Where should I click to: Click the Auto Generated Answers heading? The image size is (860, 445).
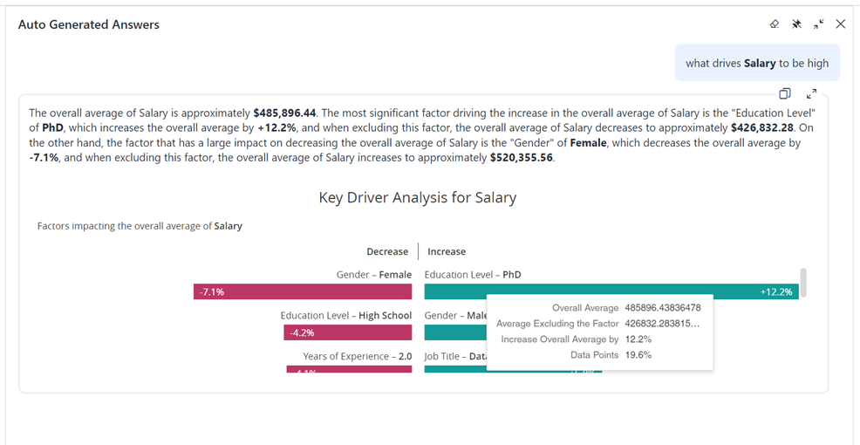tap(89, 24)
